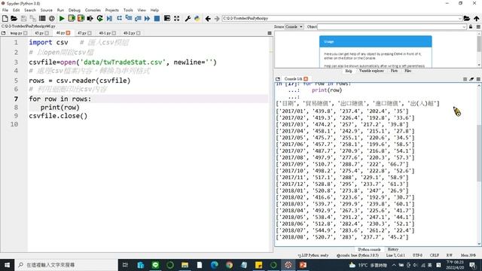Image resolution: width=482 pixels, height=271 pixels.
Task: Open the Help pane options menu
Action: point(478,27)
